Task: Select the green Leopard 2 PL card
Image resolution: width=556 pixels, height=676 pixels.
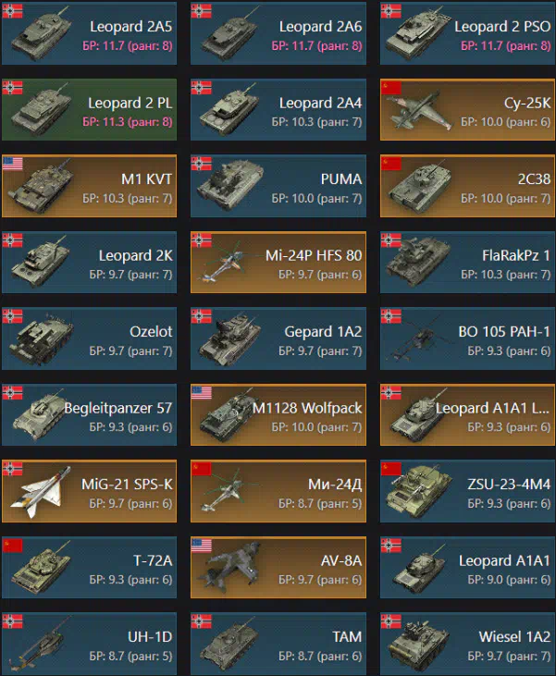Action: (90, 110)
